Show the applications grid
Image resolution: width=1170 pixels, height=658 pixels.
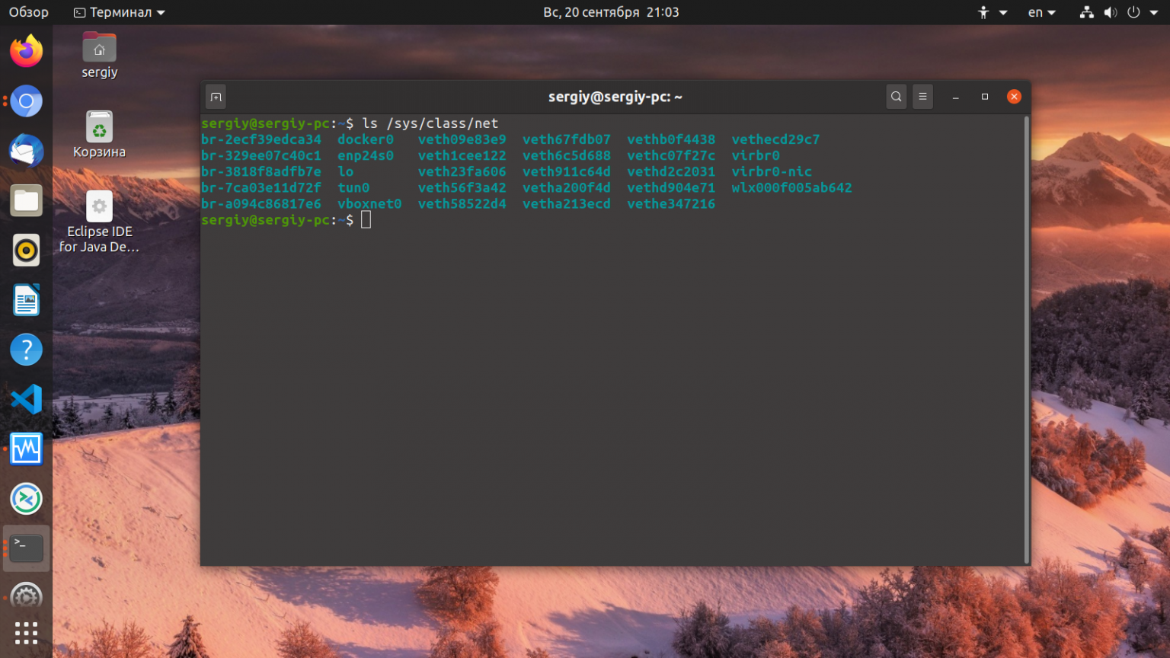(x=27, y=633)
